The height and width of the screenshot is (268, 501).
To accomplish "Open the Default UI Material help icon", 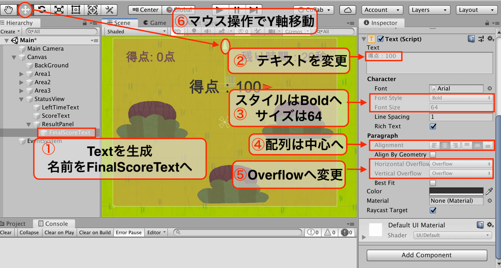I will tap(480, 225).
